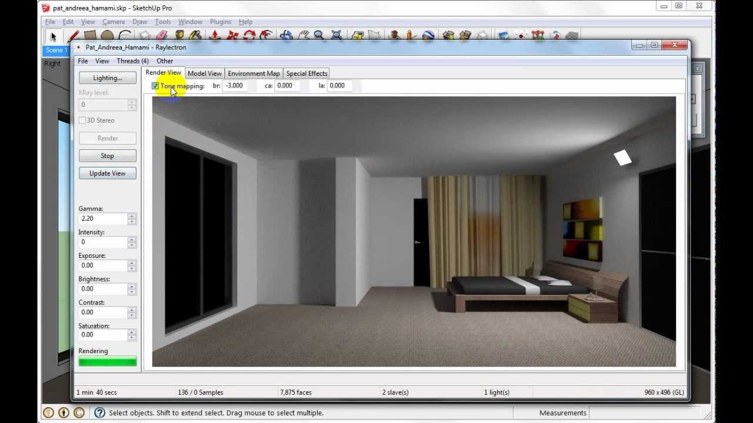Image resolution: width=753 pixels, height=423 pixels.
Task: Click the "136 / 0 Samples" status text
Action: tap(201, 392)
